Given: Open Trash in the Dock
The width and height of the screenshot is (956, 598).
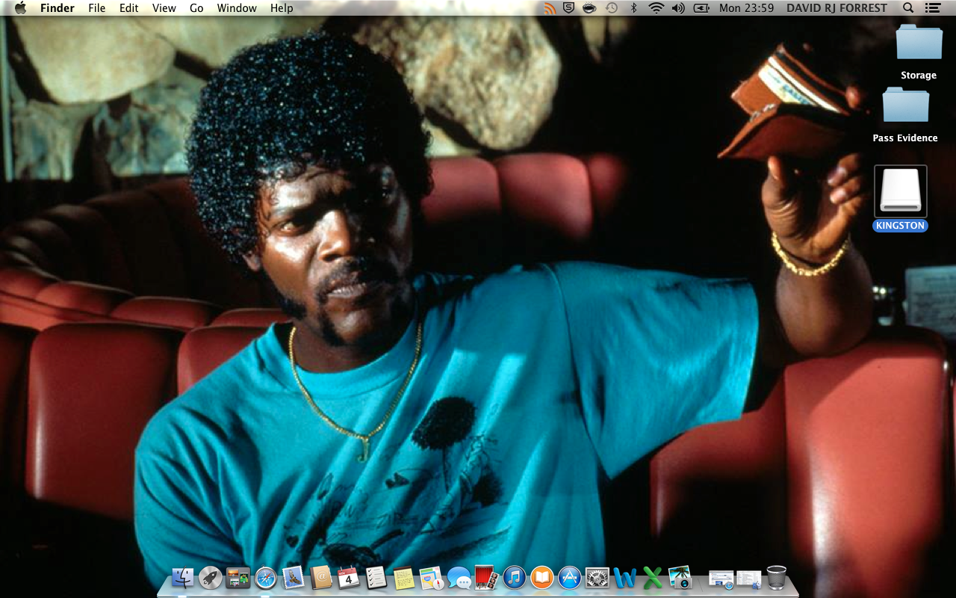Looking at the screenshot, I should 777,577.
